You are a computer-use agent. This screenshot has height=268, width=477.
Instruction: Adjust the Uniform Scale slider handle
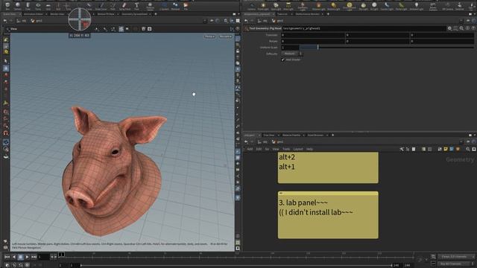click(318, 47)
